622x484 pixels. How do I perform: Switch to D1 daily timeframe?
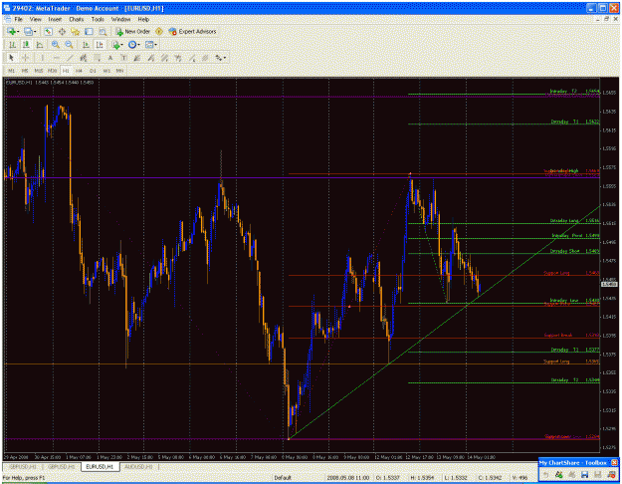pos(93,71)
